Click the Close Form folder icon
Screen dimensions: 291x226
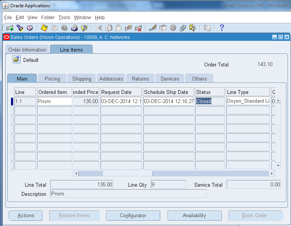84,28
